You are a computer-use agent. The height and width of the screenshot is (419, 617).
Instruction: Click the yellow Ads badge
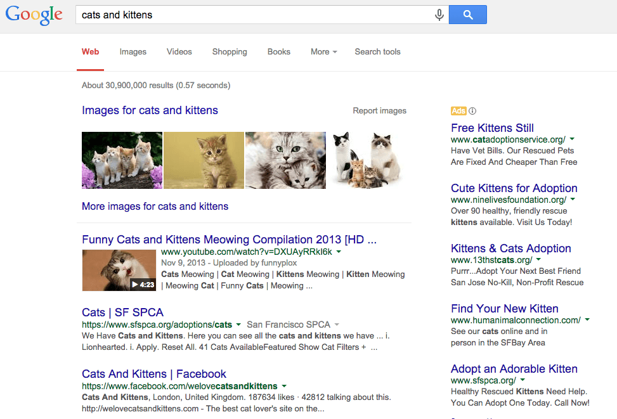coord(458,111)
